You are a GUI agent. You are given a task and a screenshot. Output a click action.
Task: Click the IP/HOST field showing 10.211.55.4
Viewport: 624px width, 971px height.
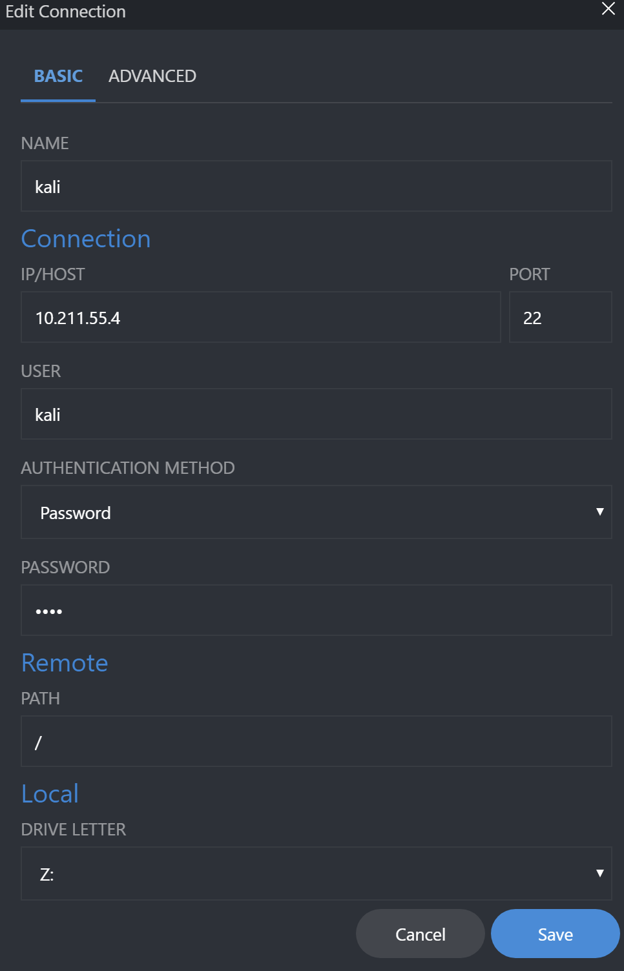(261, 317)
